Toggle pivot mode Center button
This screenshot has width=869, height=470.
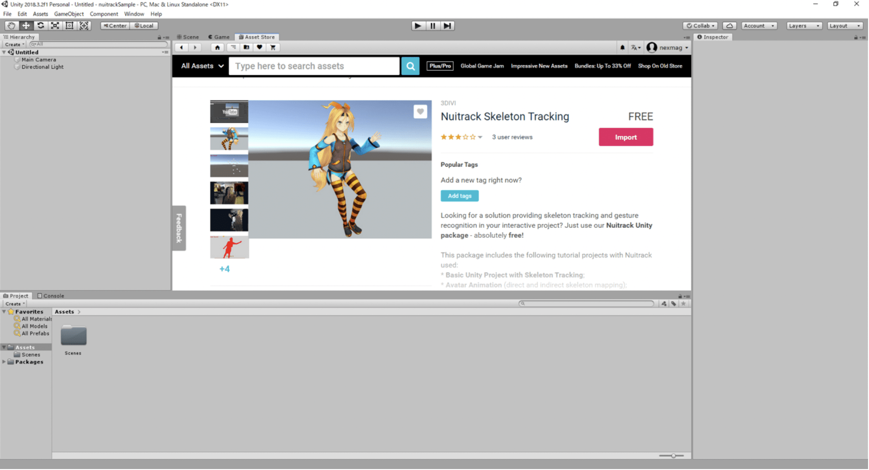(x=115, y=26)
